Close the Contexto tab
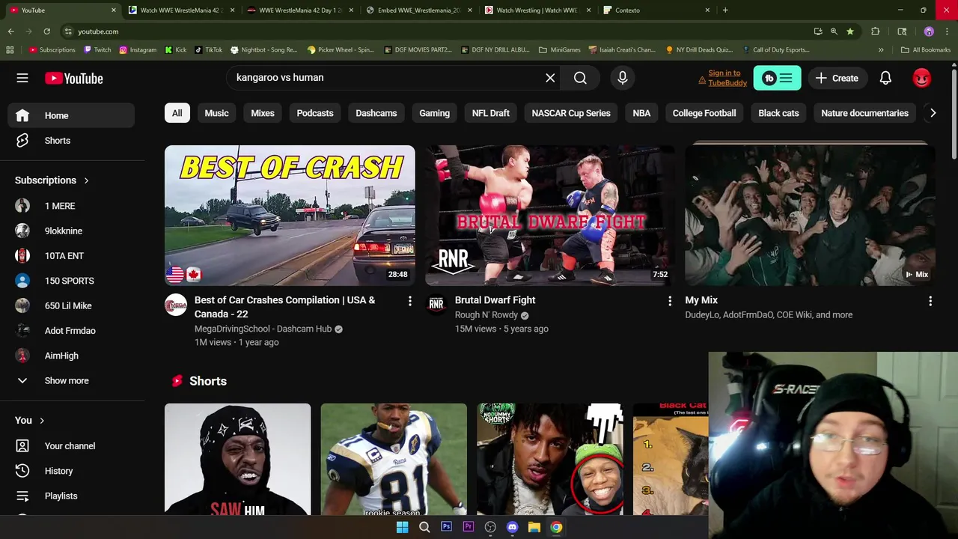This screenshot has width=958, height=539. point(707,10)
